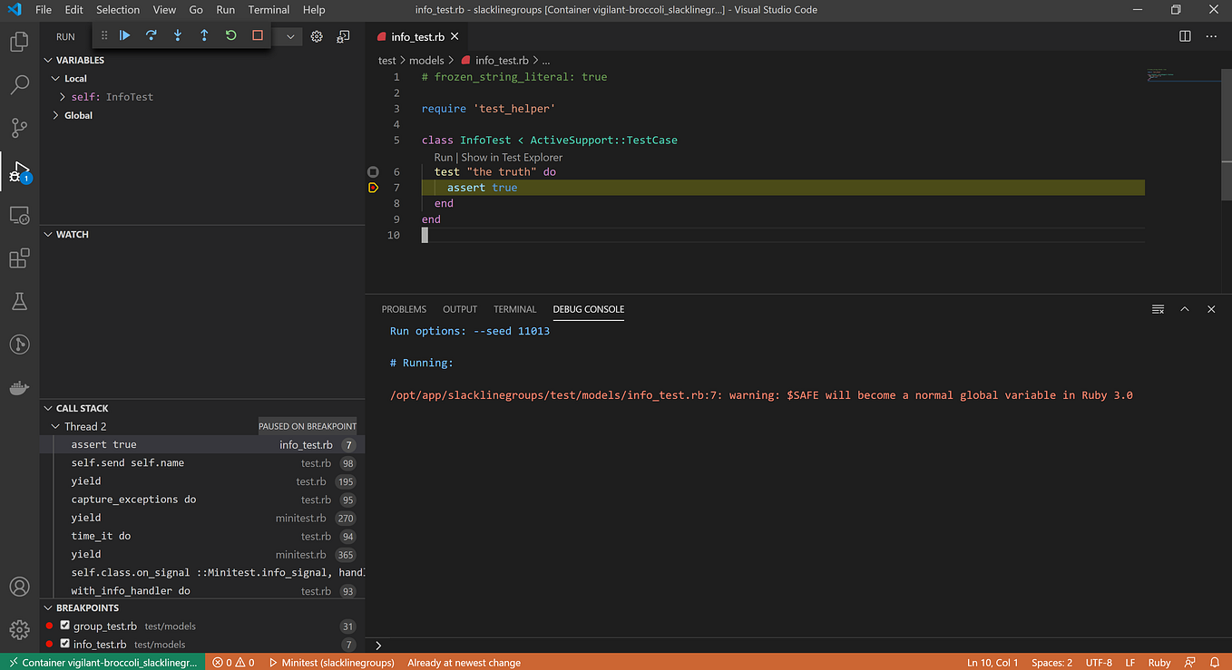Continue execution in the debug toolbar
1232x670 pixels.
(124, 36)
